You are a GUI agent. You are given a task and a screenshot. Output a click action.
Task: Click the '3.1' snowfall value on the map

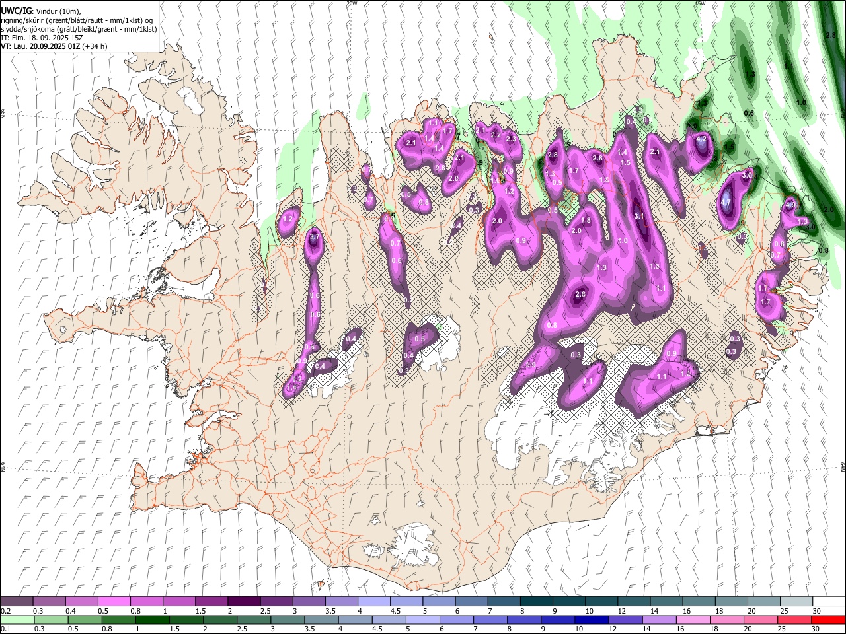coord(639,216)
